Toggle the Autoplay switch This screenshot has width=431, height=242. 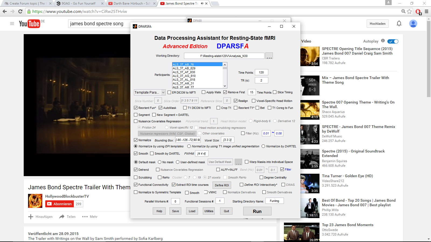point(393,41)
